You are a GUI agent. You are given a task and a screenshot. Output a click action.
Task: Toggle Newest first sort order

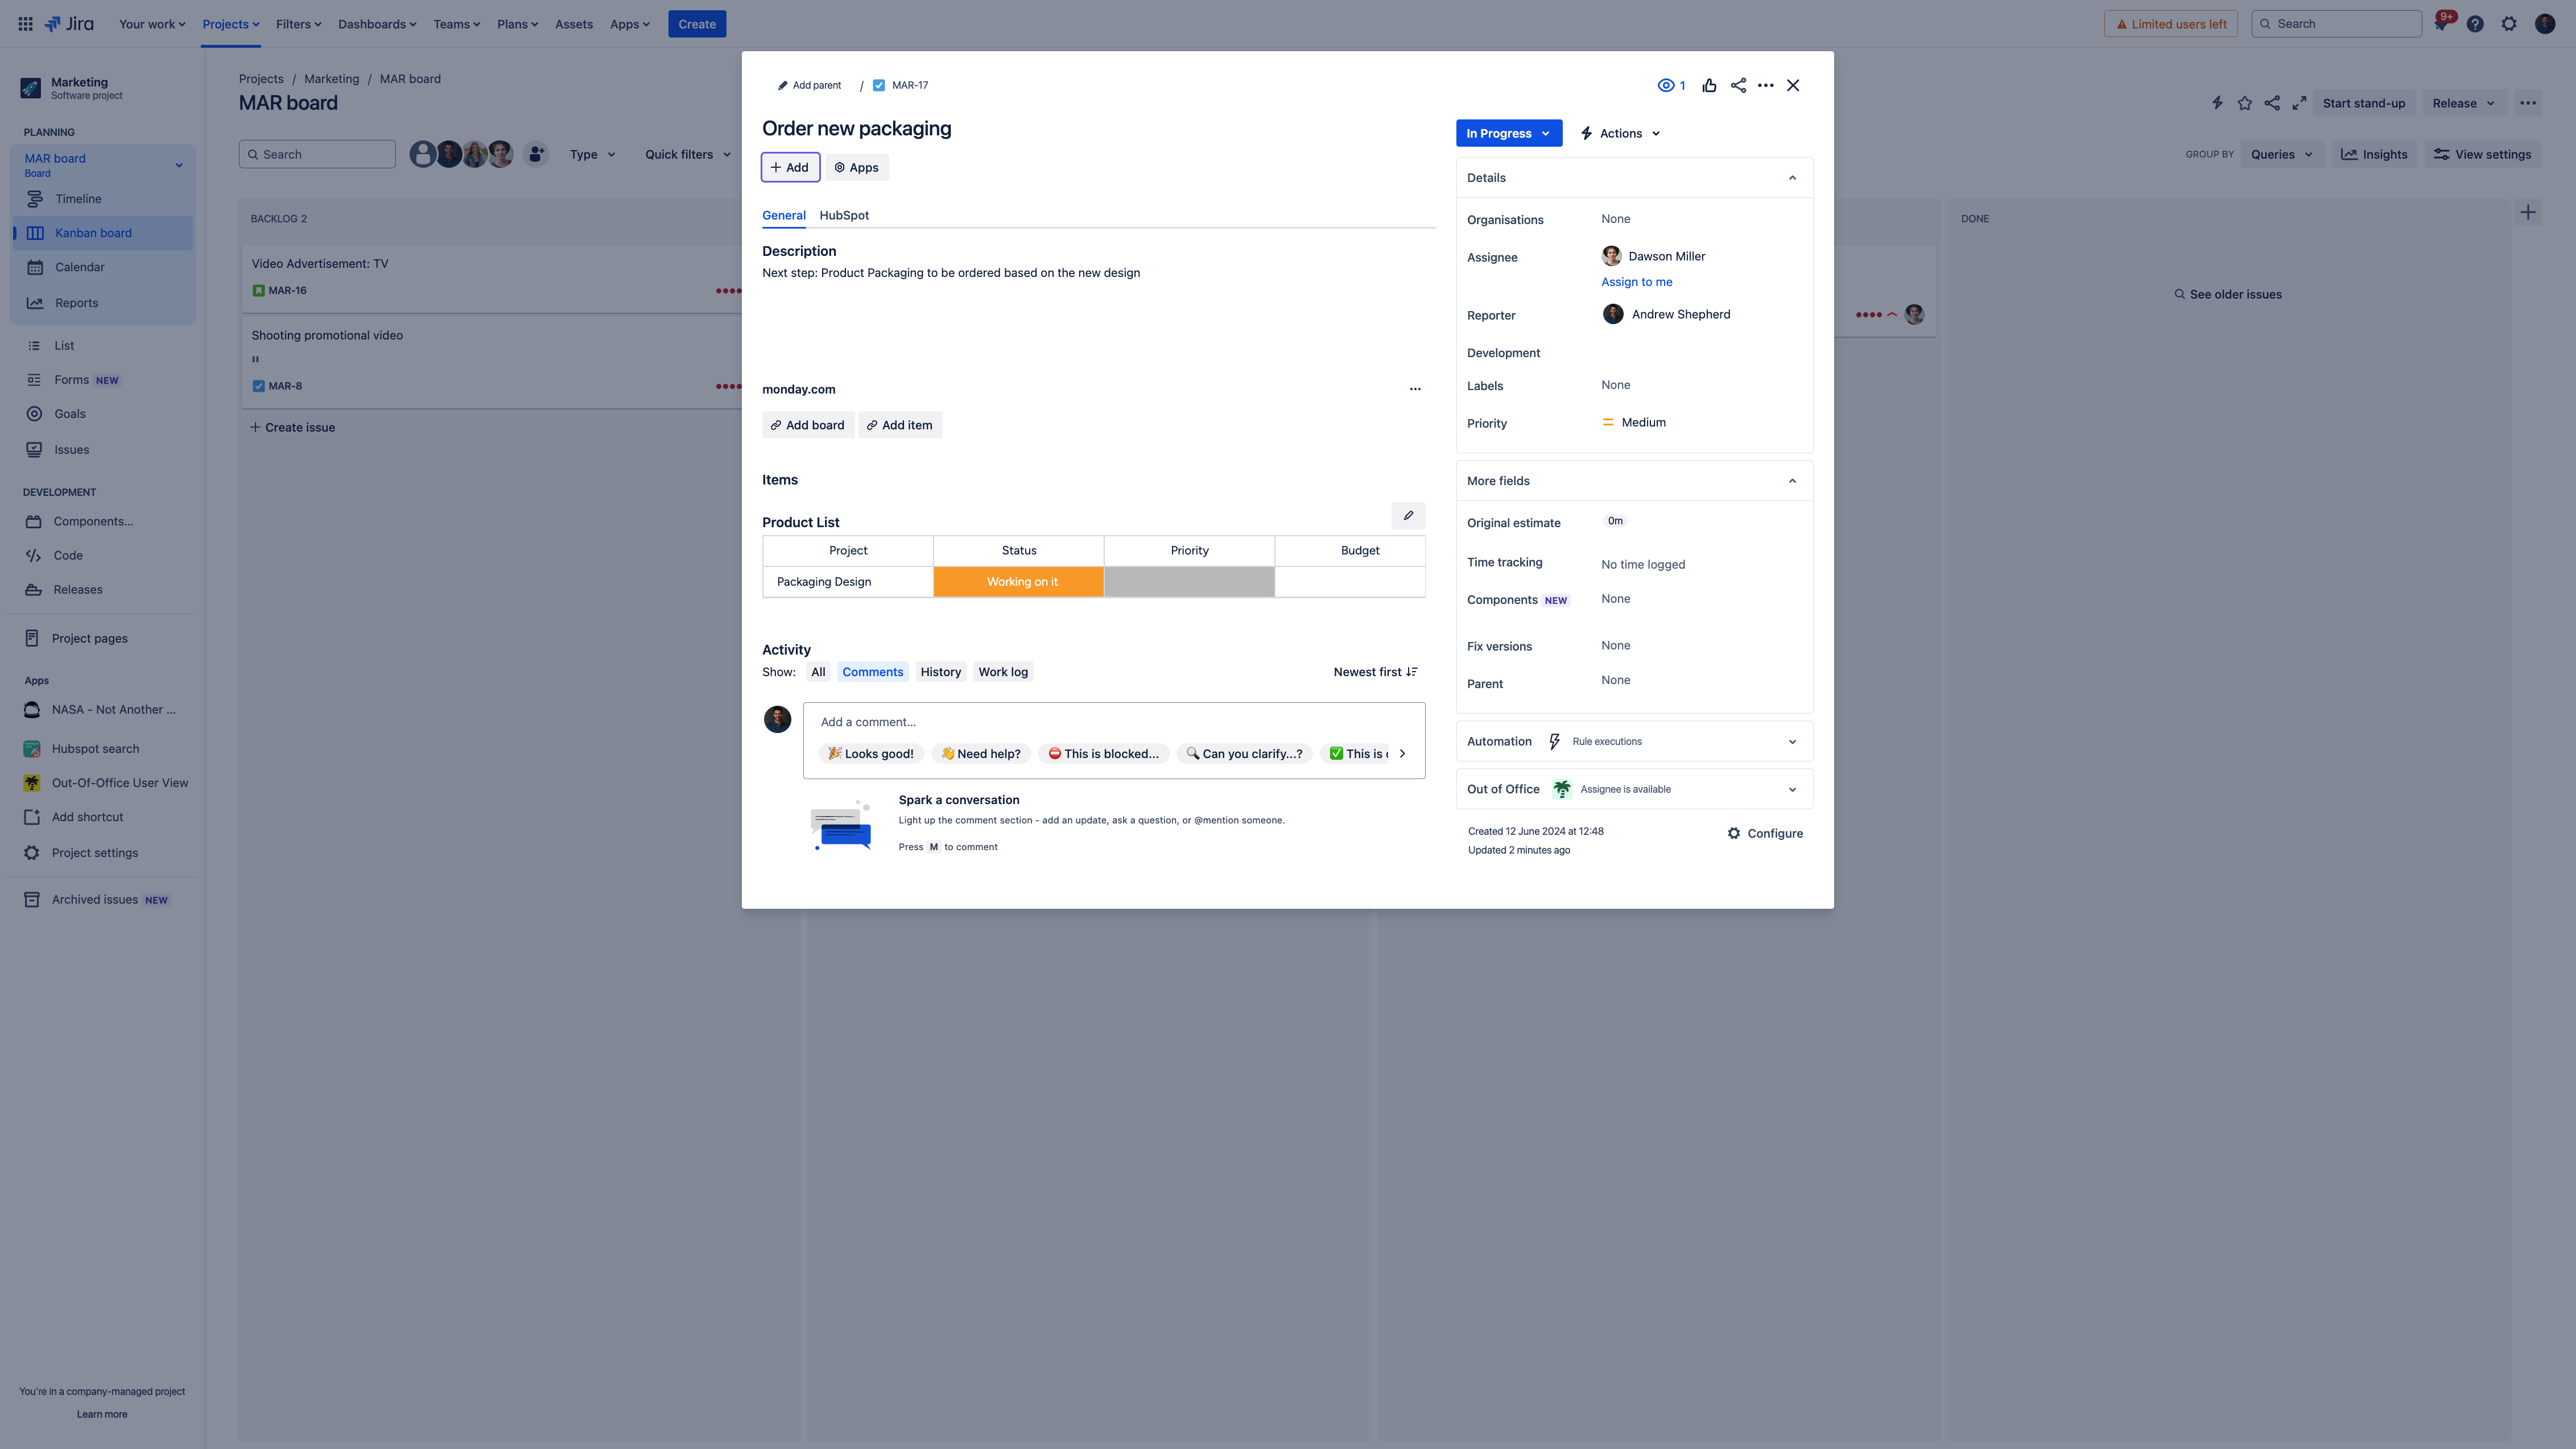tap(1375, 672)
